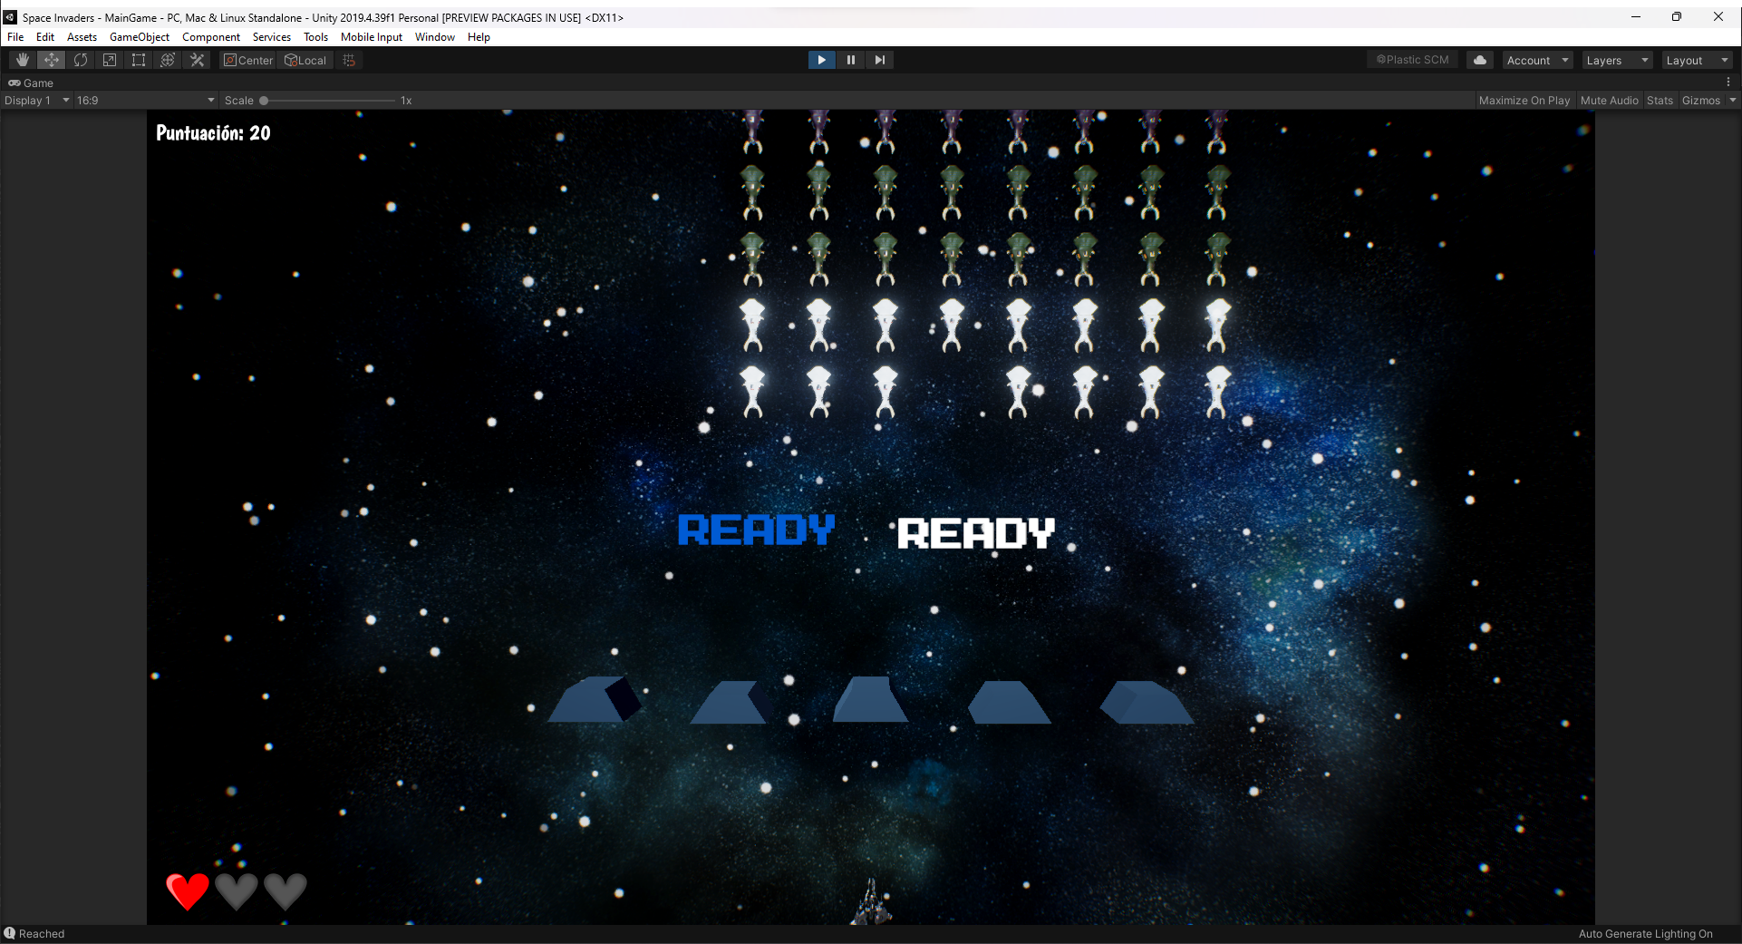
Task: Click the red heart life icon
Action: (x=188, y=891)
